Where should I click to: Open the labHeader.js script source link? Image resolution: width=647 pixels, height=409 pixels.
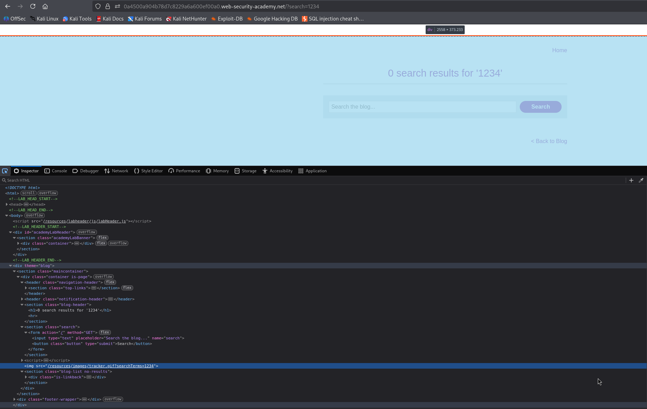point(85,221)
